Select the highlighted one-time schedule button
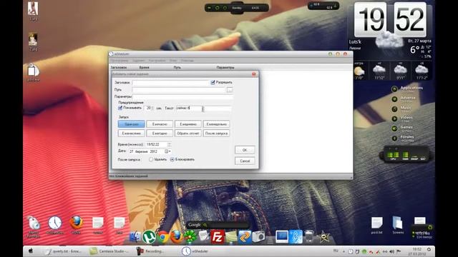Viewport: 458px width, 257px height. click(x=132, y=124)
